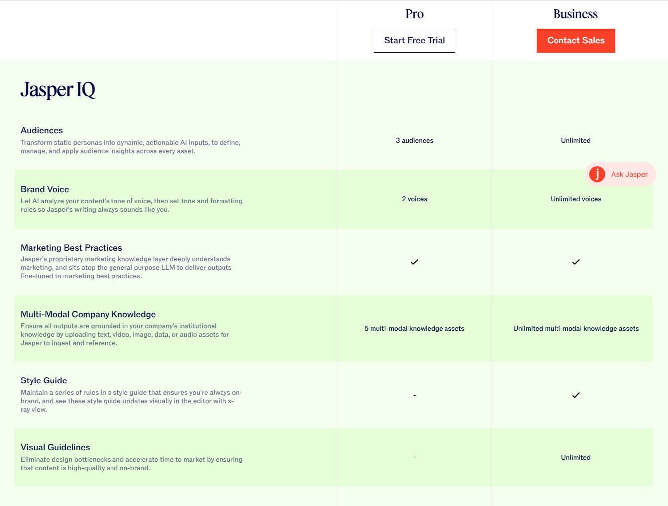Screen dimensions: 668x506
Task: Select the Pro plan heading
Action: 414,14
